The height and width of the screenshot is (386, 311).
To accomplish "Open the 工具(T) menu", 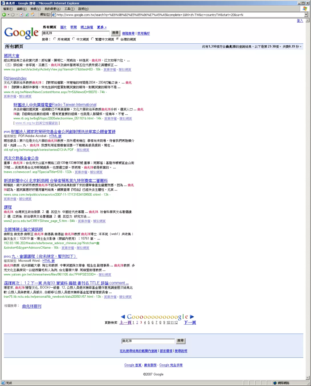I will pyautogui.click(x=69, y=9).
